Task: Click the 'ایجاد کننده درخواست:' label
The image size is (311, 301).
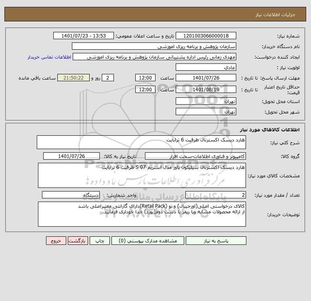Action: [x=277, y=57]
